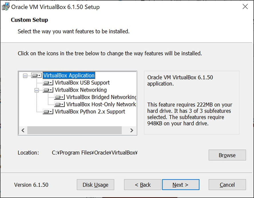
Task: Cancel the VirtualBox installation
Action: pyautogui.click(x=227, y=185)
